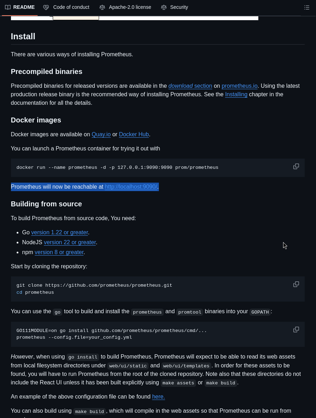Switch to the README tab
Image resolution: width=316 pixels, height=418 pixels.
(x=24, y=7)
